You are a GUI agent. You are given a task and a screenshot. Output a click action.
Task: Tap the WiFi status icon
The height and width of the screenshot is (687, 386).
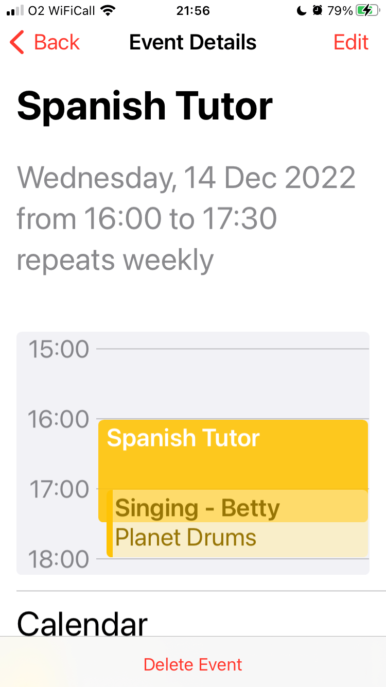point(108,11)
